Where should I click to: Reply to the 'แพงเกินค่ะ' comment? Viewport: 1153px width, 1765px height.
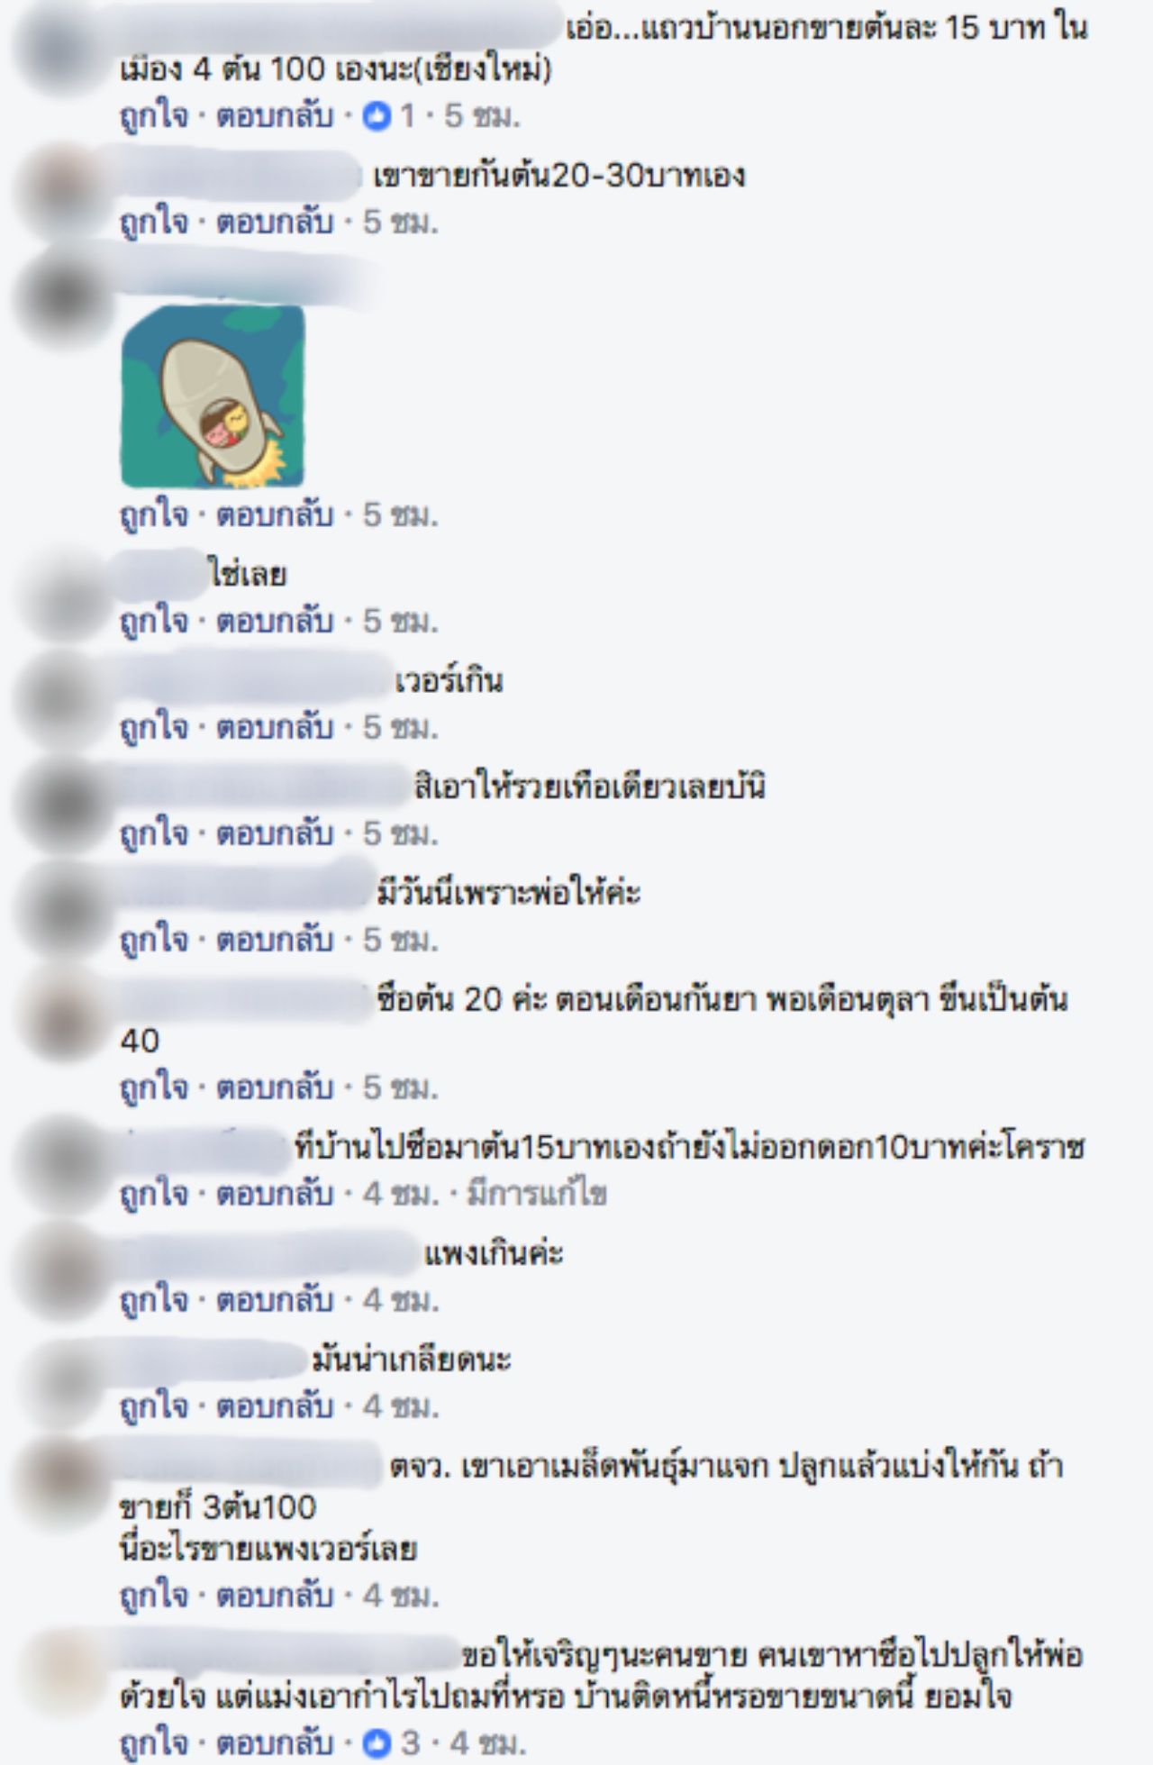pos(275,1301)
